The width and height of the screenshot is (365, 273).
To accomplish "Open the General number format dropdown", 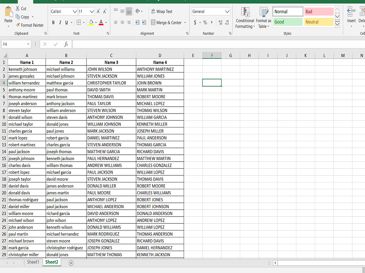I will pos(227,11).
